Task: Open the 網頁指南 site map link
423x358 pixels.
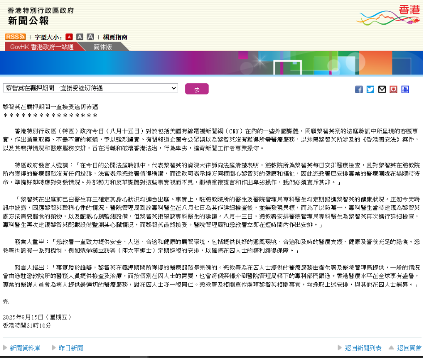Action: coord(115,37)
